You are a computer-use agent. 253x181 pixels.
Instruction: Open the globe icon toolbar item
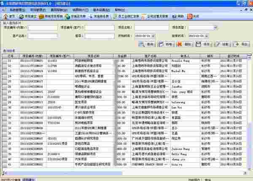(75, 16)
